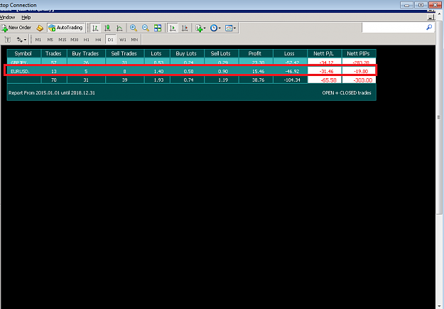This screenshot has height=309, width=444.
Task: Switch timeframe to MN
Action: 134,40
